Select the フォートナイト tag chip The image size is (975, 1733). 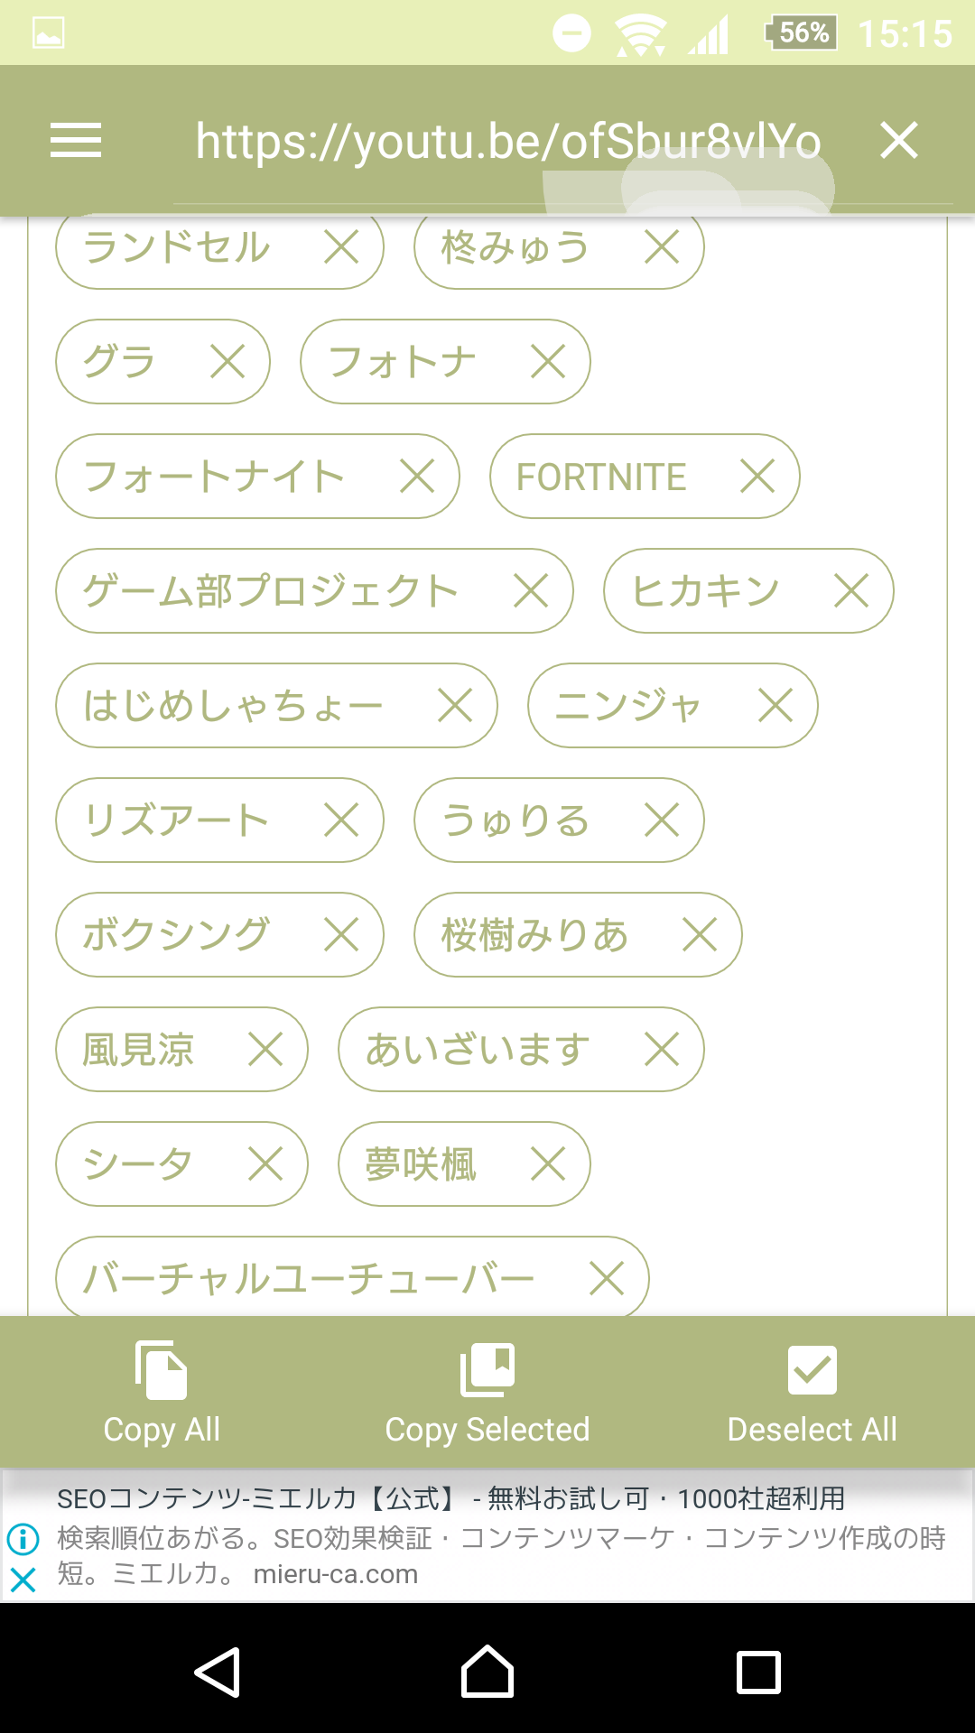click(x=214, y=477)
